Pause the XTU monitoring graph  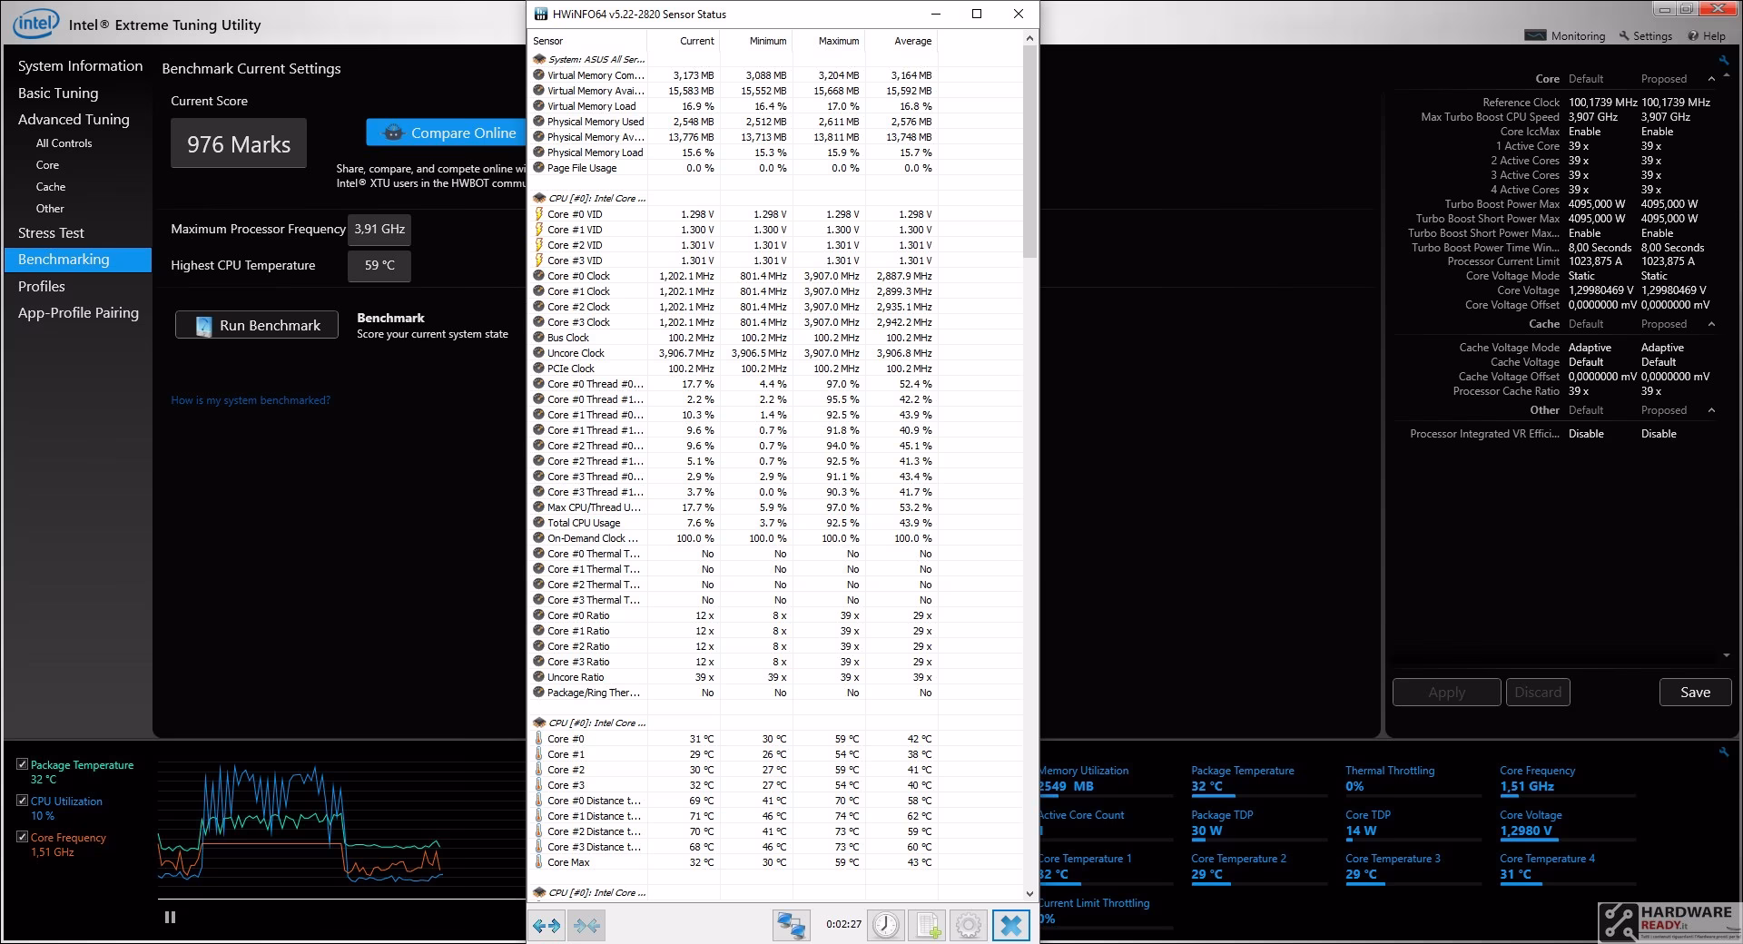coord(170,917)
